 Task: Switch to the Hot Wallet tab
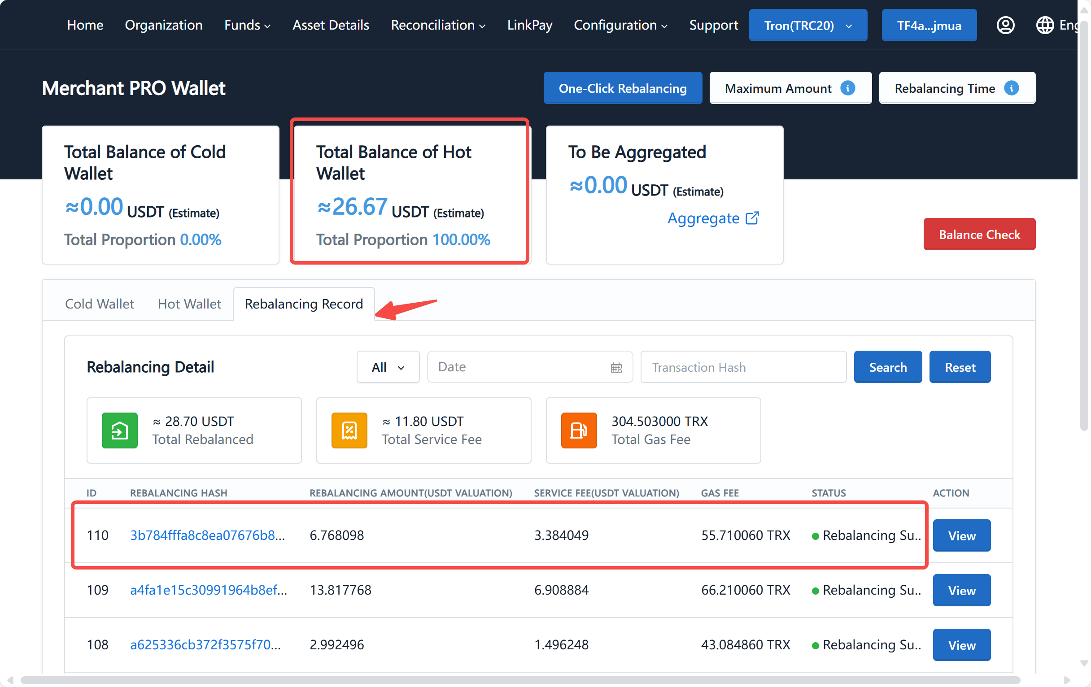pos(189,304)
